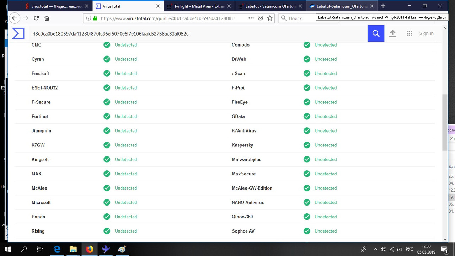Click the Undetected result for F-Secure

tap(126, 102)
